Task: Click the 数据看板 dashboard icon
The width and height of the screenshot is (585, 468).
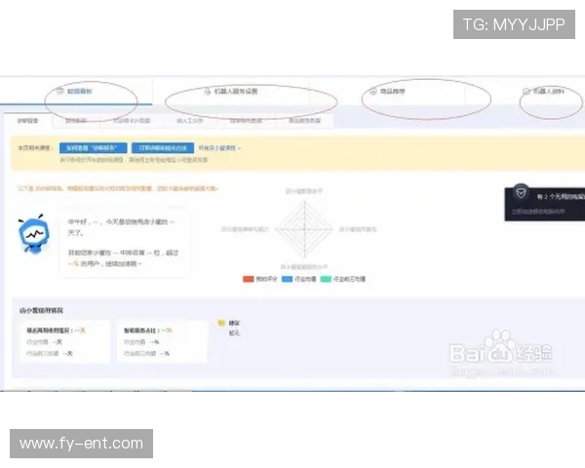Action: [60, 91]
